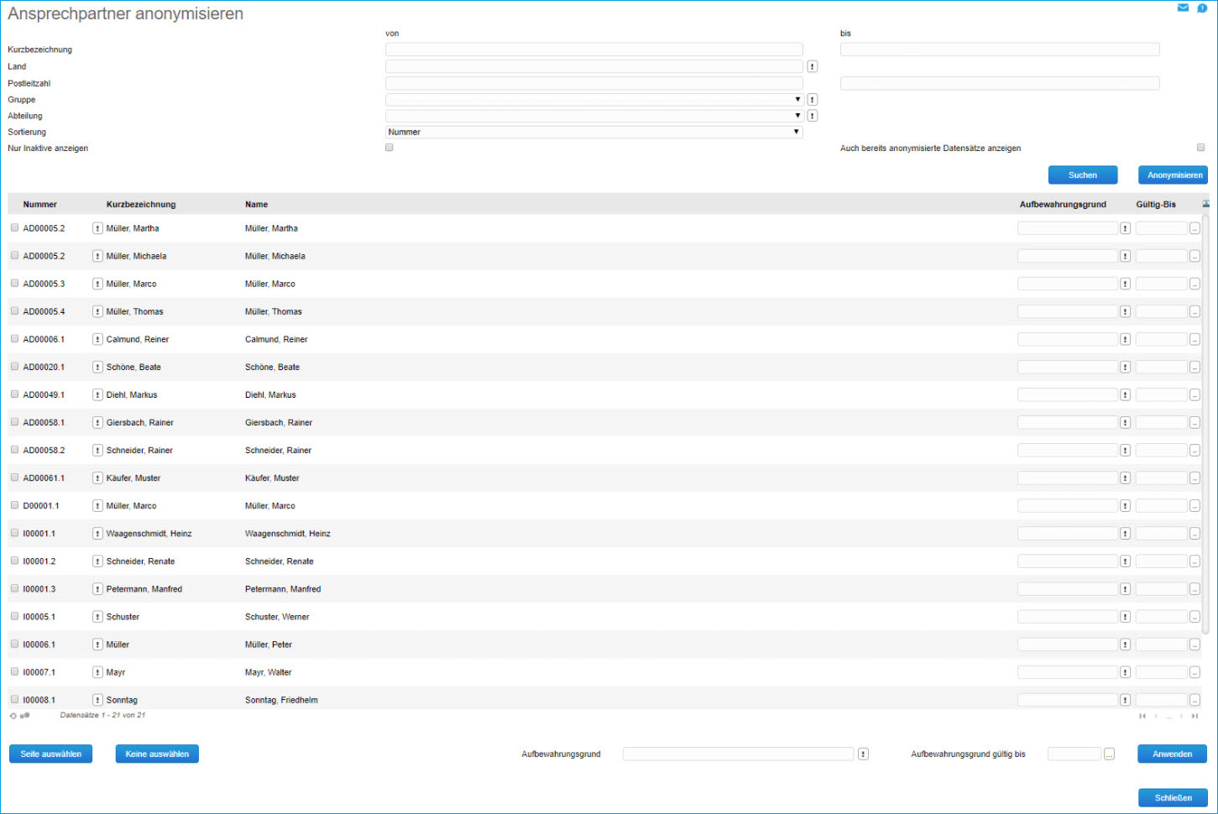Click Seite auswählen button
This screenshot has height=814, width=1218.
pos(51,754)
